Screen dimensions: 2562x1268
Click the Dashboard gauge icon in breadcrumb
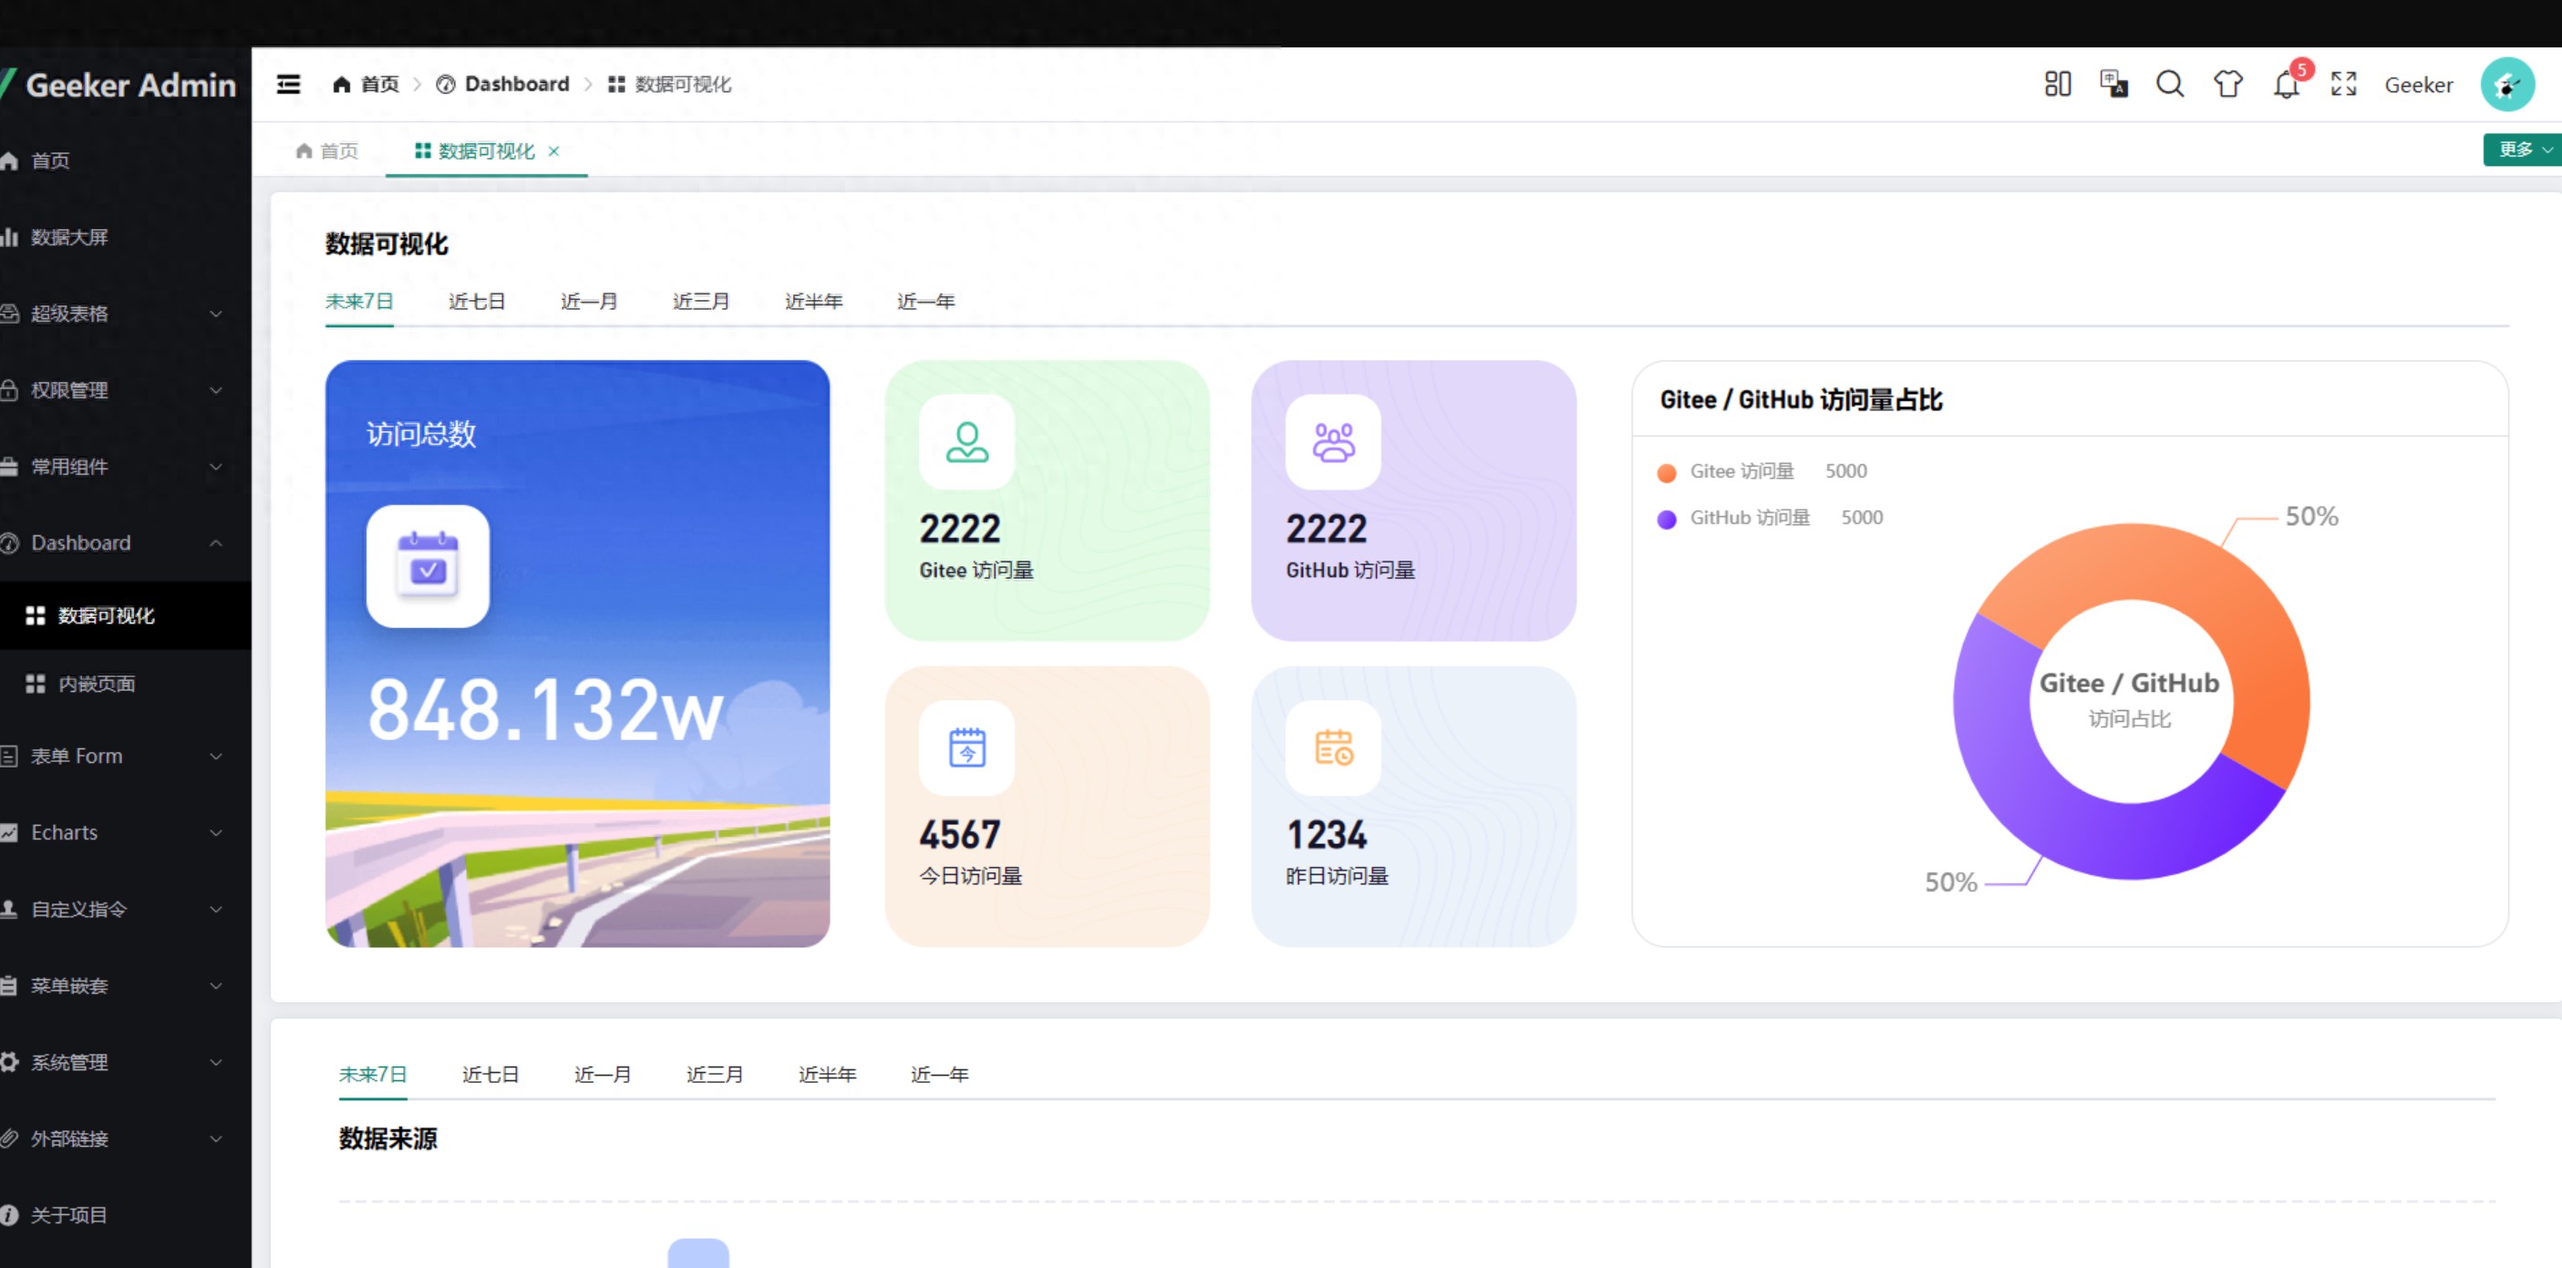point(446,85)
